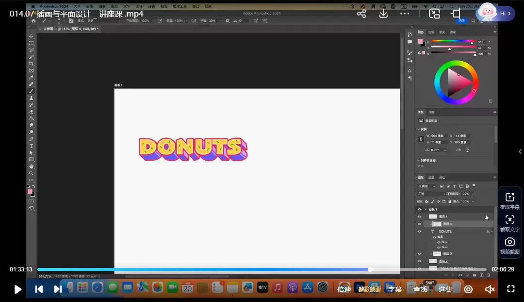Unmute the video with the speaker icon
524x302 pixels.
click(x=490, y=289)
